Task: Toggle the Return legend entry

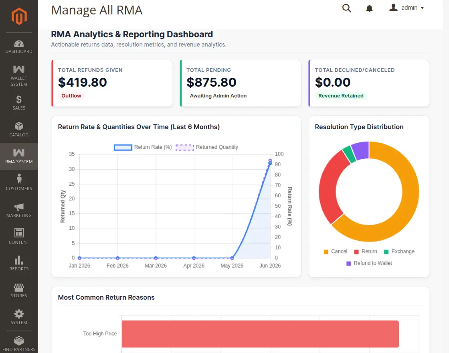Action: [x=366, y=252]
